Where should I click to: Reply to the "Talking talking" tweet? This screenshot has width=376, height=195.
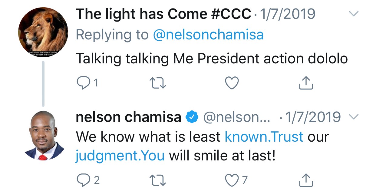pyautogui.click(x=82, y=83)
